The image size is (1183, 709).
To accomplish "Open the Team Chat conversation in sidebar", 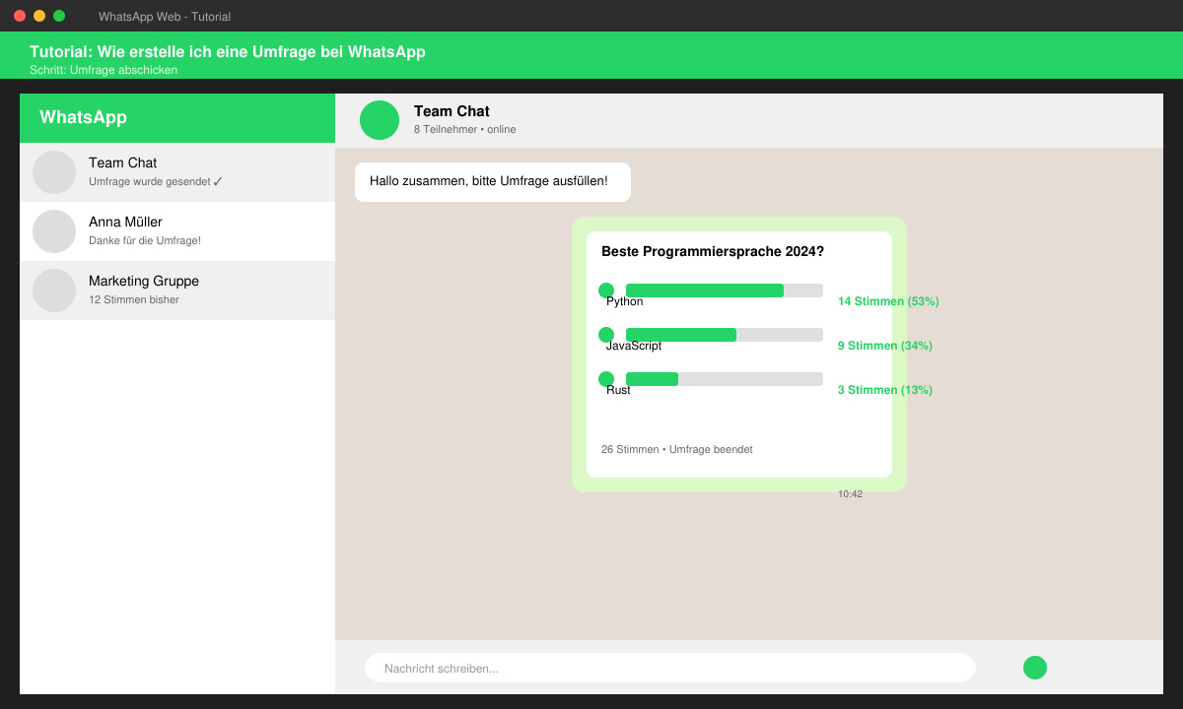I will pyautogui.click(x=177, y=172).
